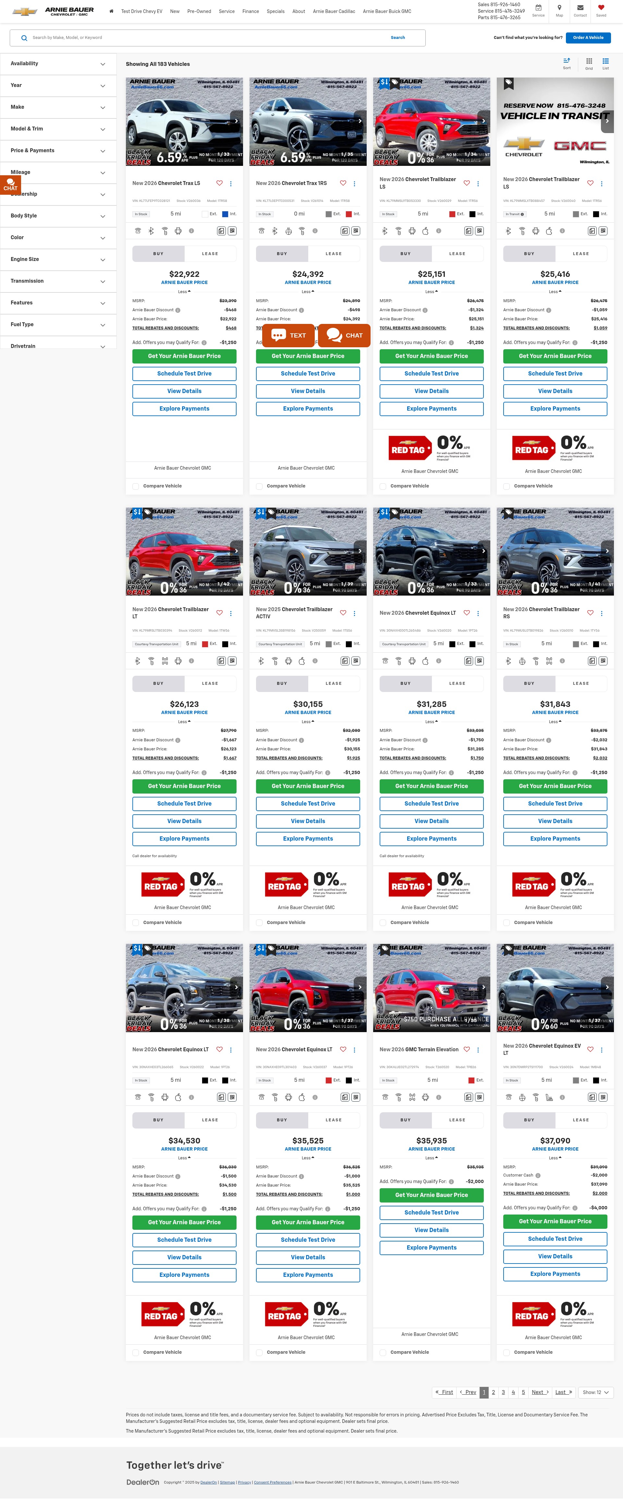
Task: Expand the Model & Trim filter
Action: 58,129
